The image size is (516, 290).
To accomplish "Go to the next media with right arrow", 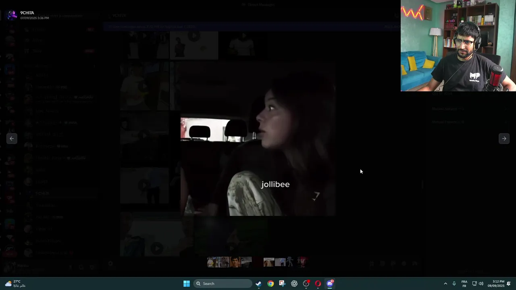I will [x=504, y=139].
